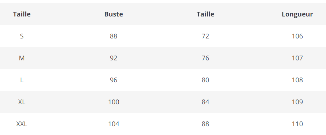Screen dimensions: 326x135
Task: Click the waist value 80
Action: point(205,80)
